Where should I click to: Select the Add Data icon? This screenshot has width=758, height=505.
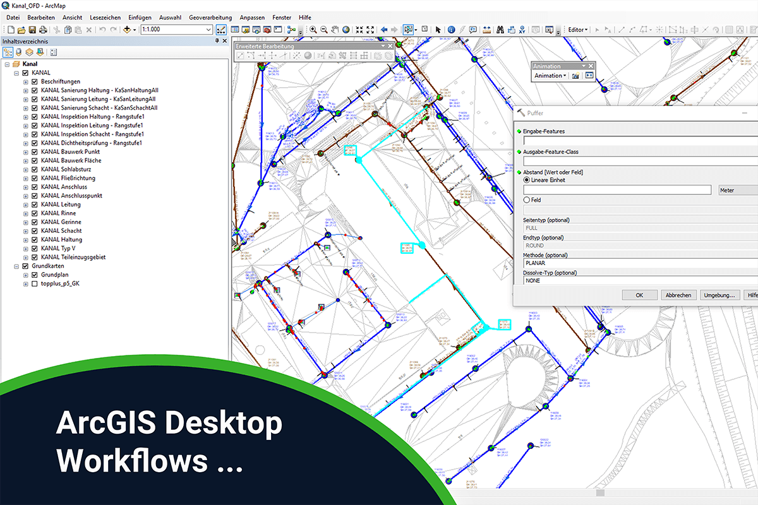coord(128,29)
